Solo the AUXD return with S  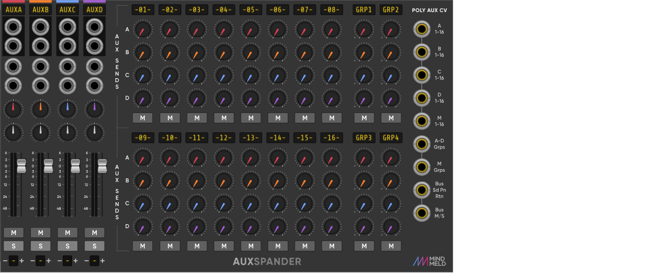pyautogui.click(x=94, y=246)
